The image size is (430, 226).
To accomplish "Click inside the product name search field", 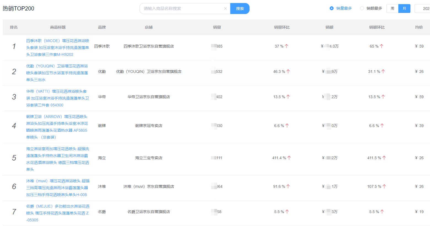I will pyautogui.click(x=182, y=9).
